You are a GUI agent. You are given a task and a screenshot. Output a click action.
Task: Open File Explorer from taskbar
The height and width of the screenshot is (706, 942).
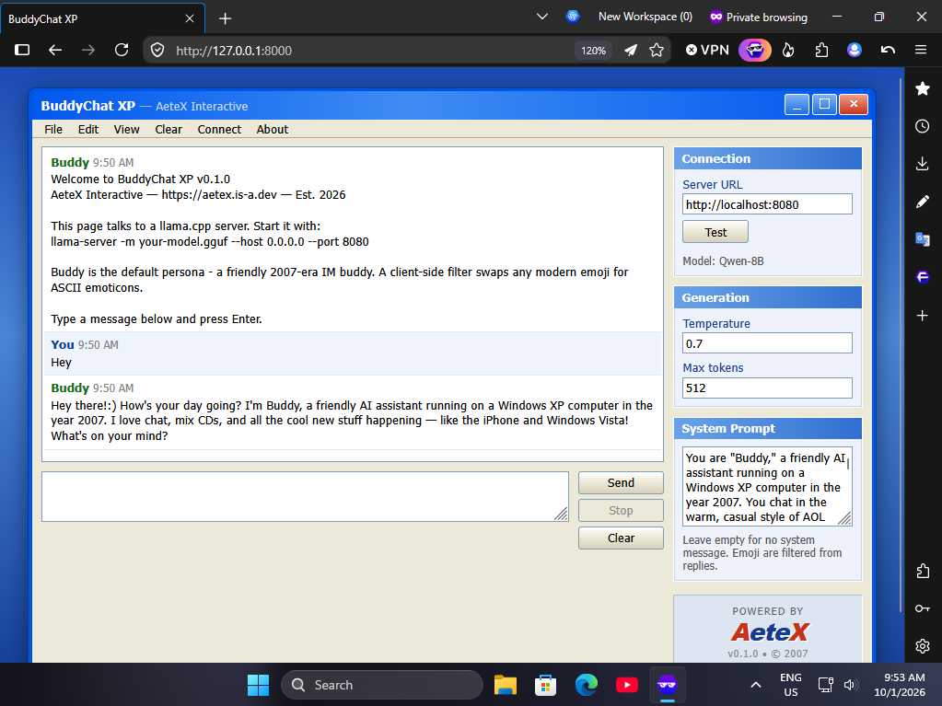coord(506,685)
